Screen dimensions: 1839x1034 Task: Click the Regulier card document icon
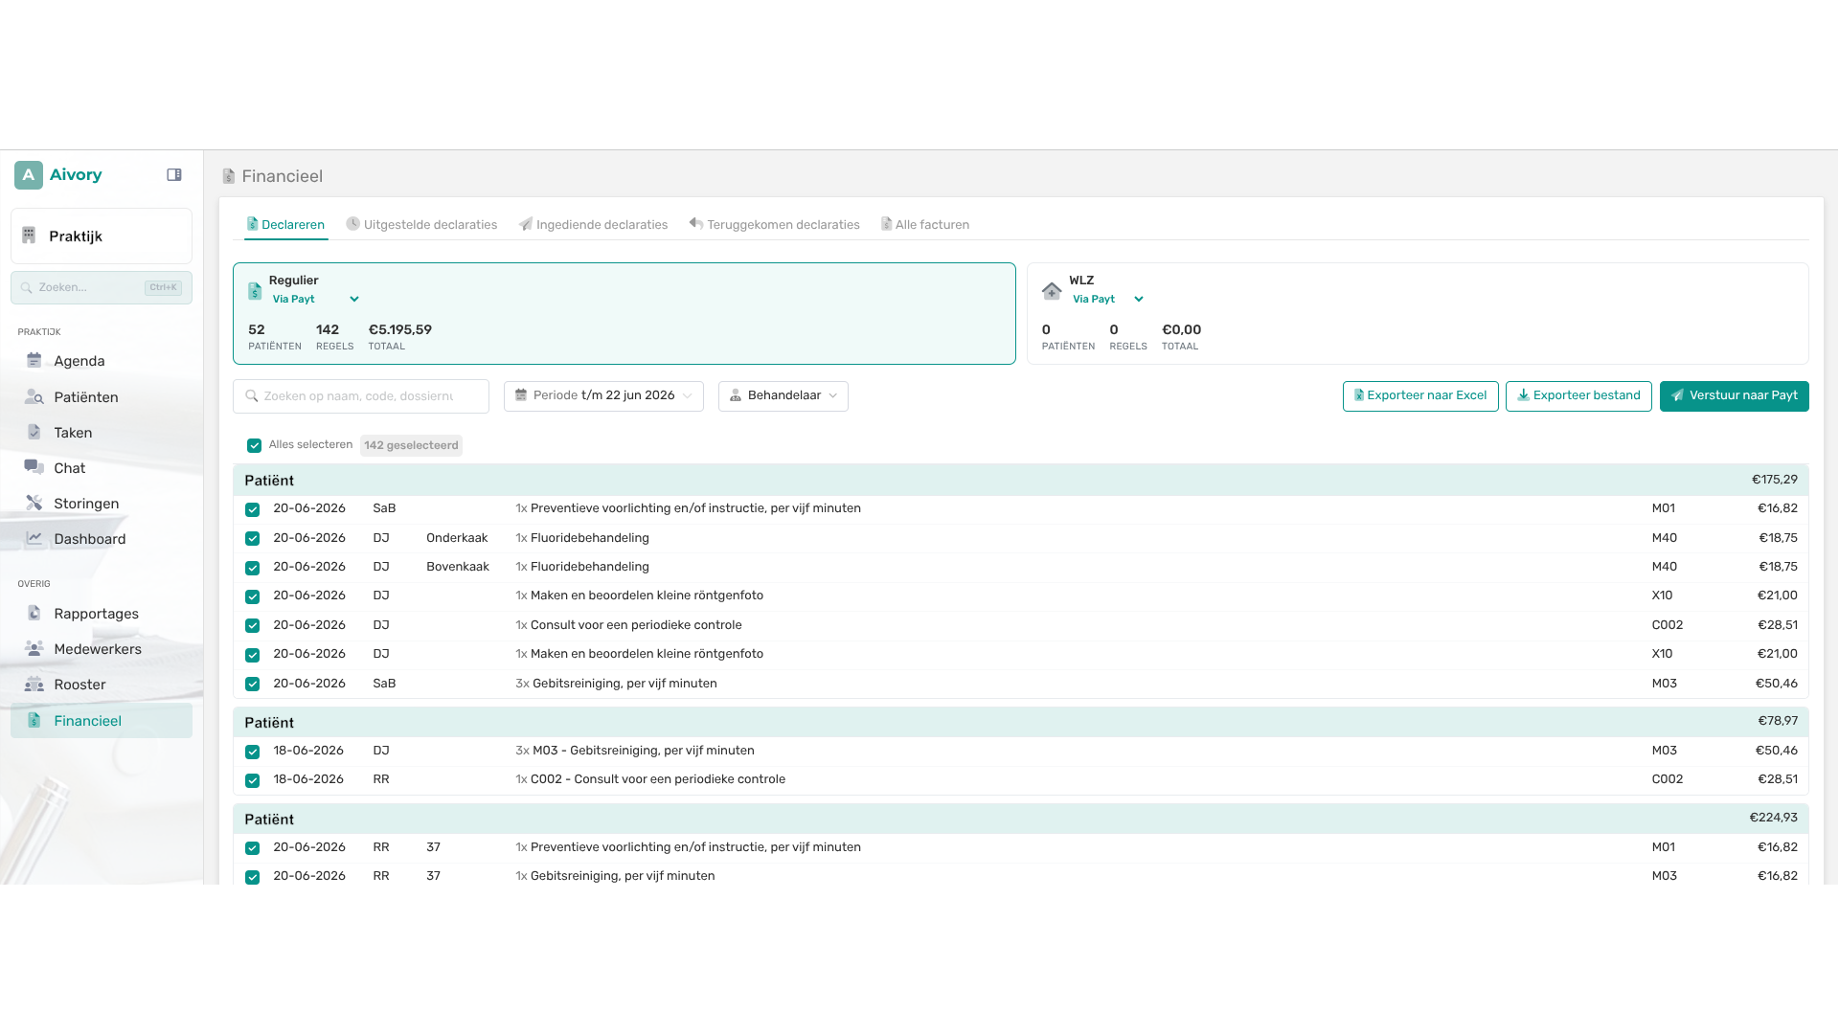255,290
